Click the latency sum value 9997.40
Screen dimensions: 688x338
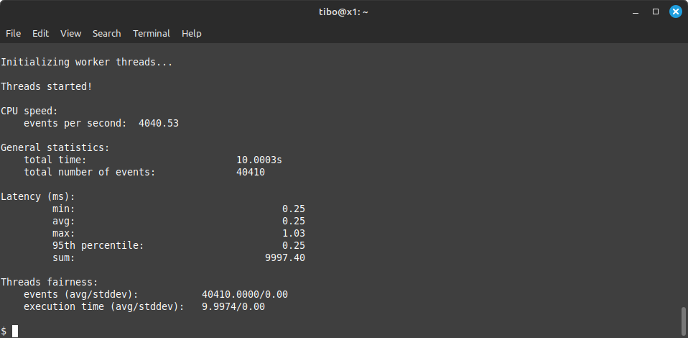(x=285, y=257)
